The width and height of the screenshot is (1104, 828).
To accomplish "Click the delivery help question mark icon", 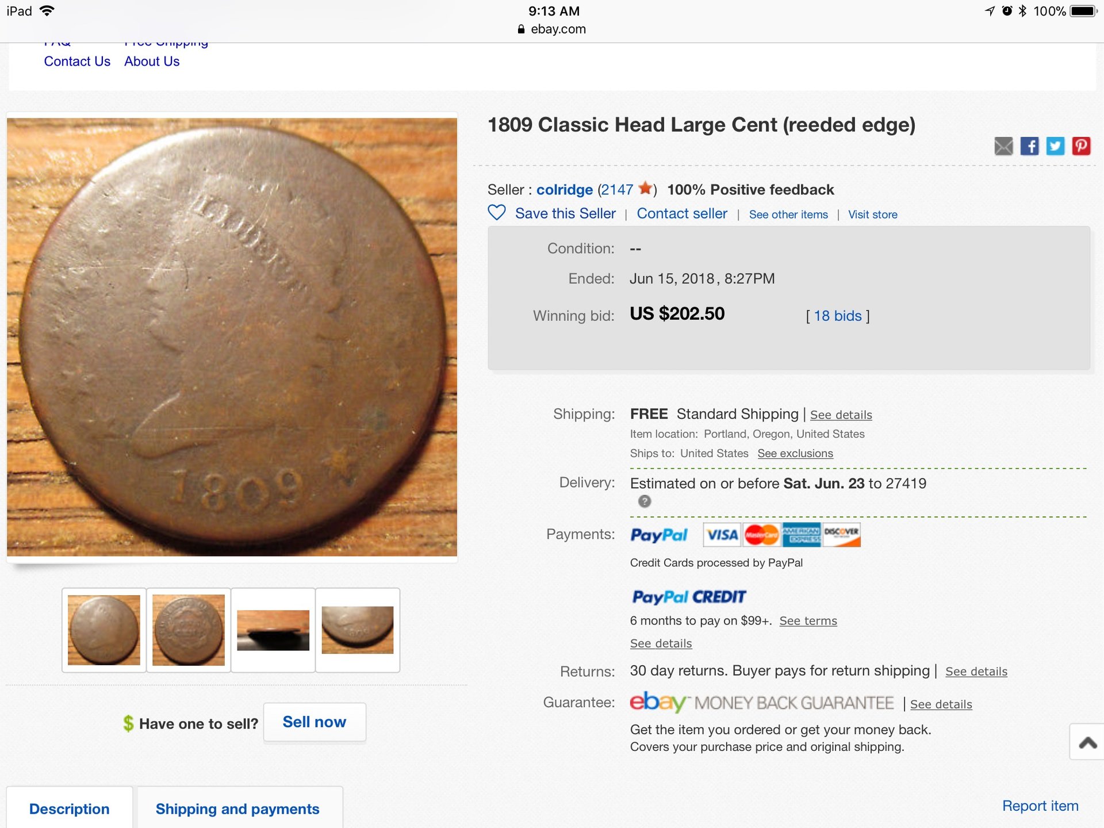I will coord(645,501).
